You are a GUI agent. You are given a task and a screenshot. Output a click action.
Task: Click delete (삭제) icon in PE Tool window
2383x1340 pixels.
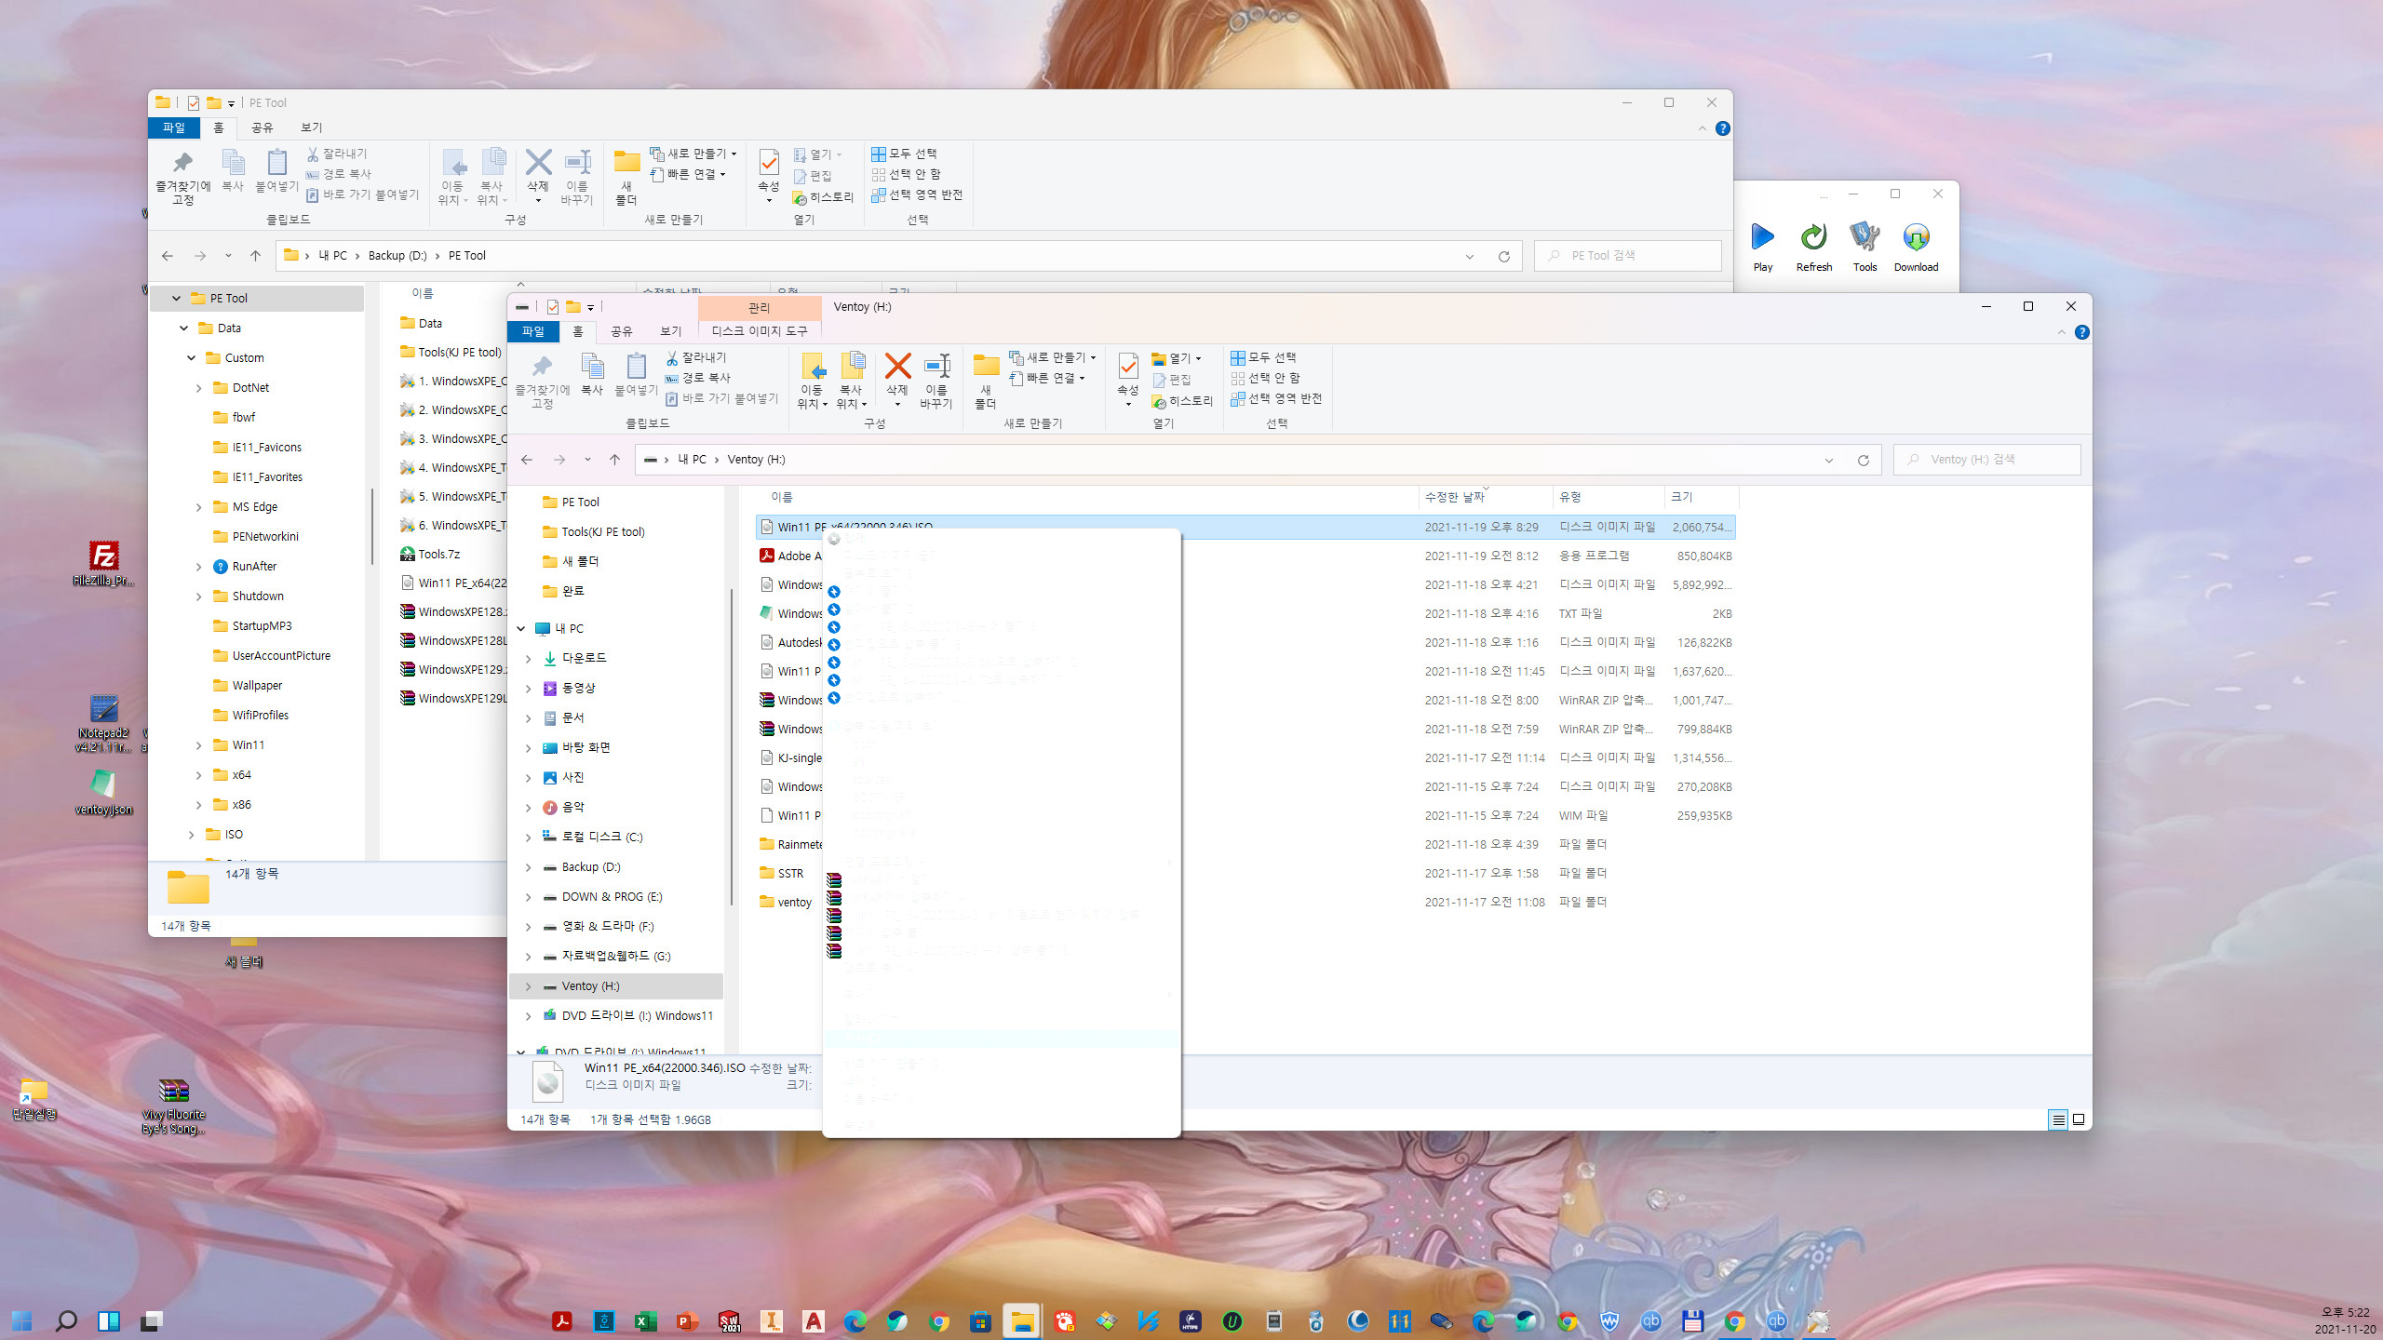pyautogui.click(x=538, y=176)
